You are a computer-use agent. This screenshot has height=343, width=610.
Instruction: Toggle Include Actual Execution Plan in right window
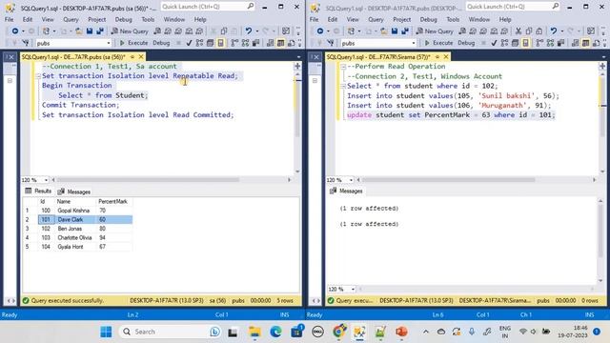[x=539, y=43]
